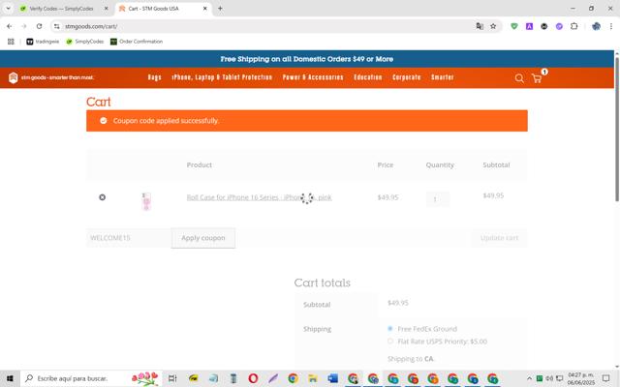Select Flat Rate USPS Priority shipping

[x=390, y=342]
